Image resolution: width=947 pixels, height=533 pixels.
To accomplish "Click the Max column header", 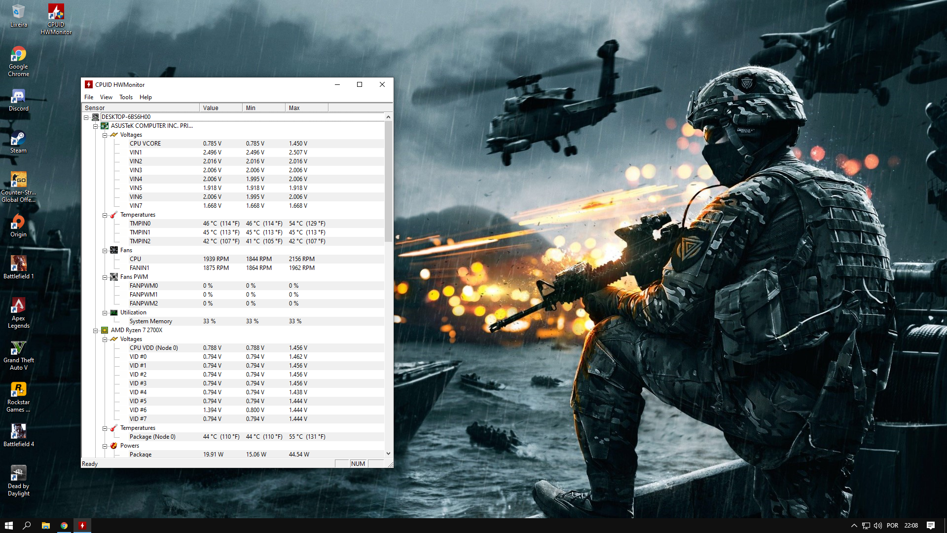I will (307, 108).
